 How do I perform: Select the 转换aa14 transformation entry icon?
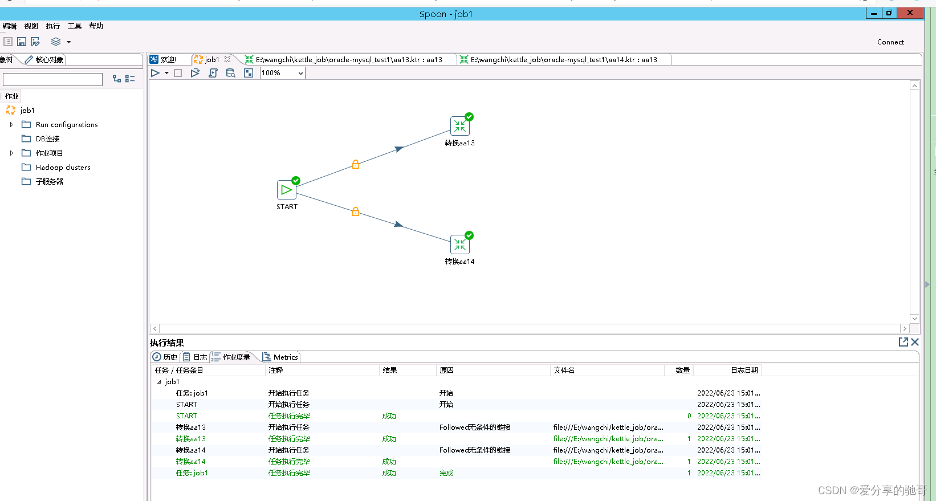pos(460,245)
